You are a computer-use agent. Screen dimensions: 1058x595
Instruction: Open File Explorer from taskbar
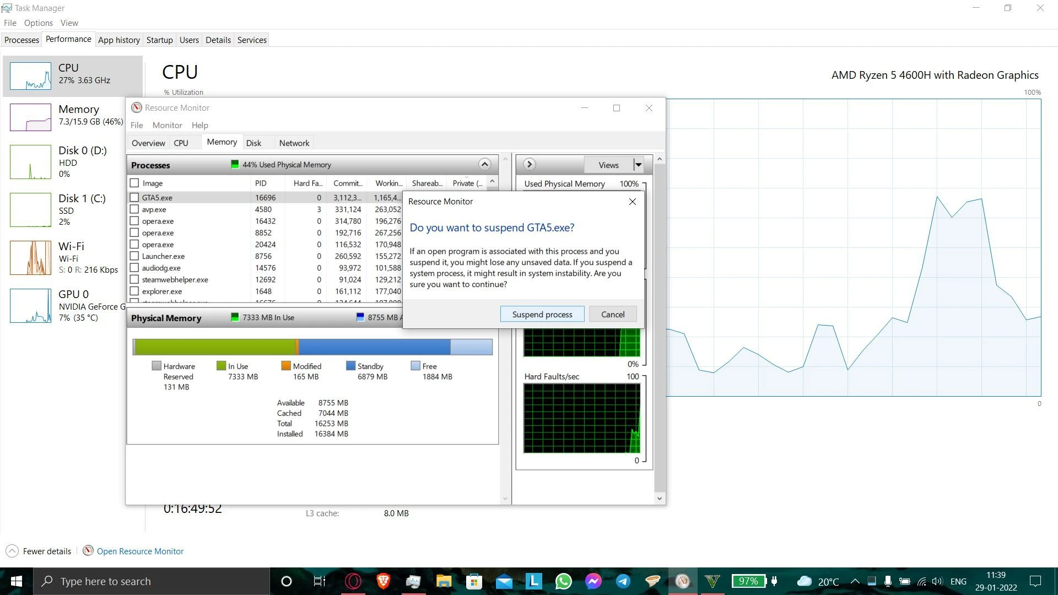click(x=444, y=581)
